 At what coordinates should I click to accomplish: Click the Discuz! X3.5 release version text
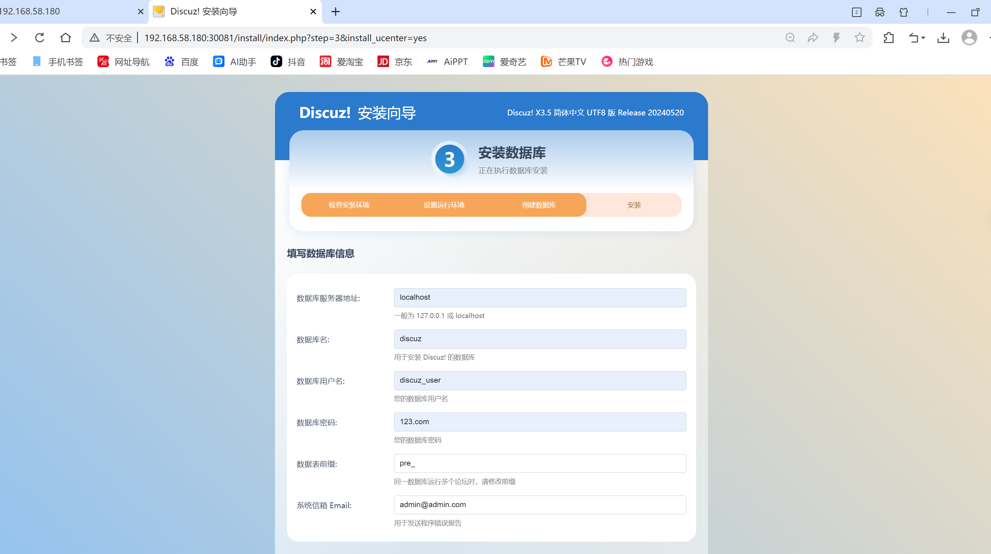pyautogui.click(x=595, y=113)
